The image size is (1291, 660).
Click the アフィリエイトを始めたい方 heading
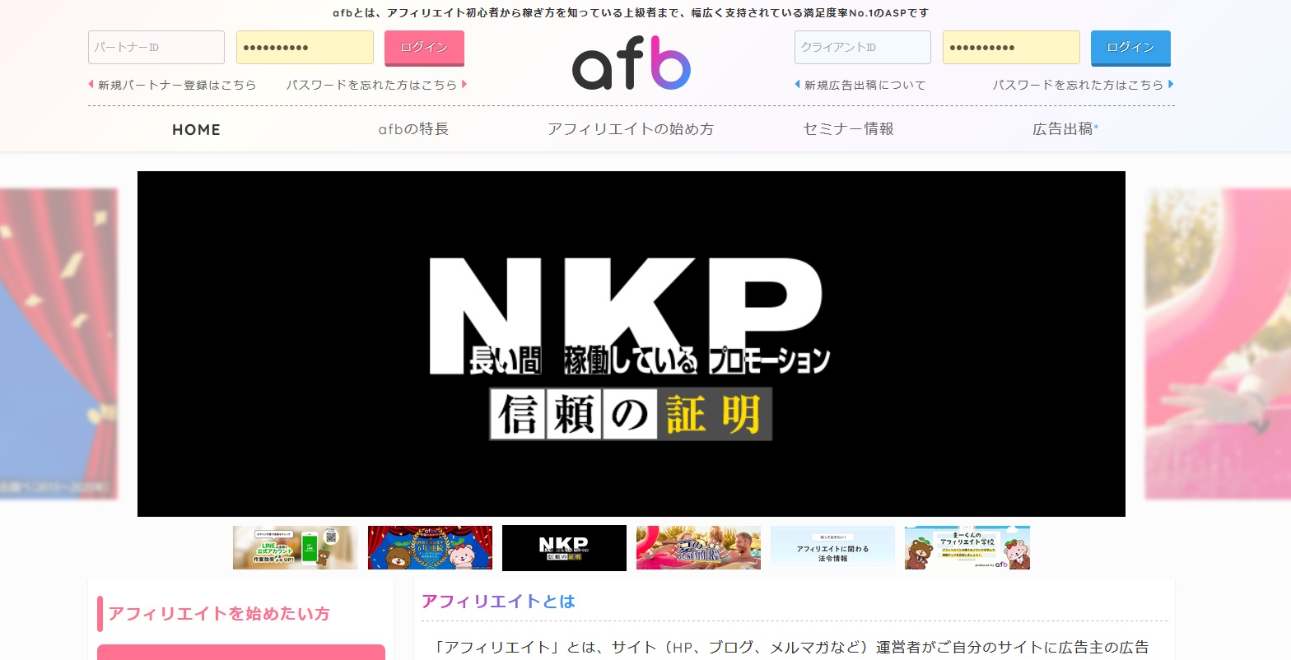click(219, 614)
